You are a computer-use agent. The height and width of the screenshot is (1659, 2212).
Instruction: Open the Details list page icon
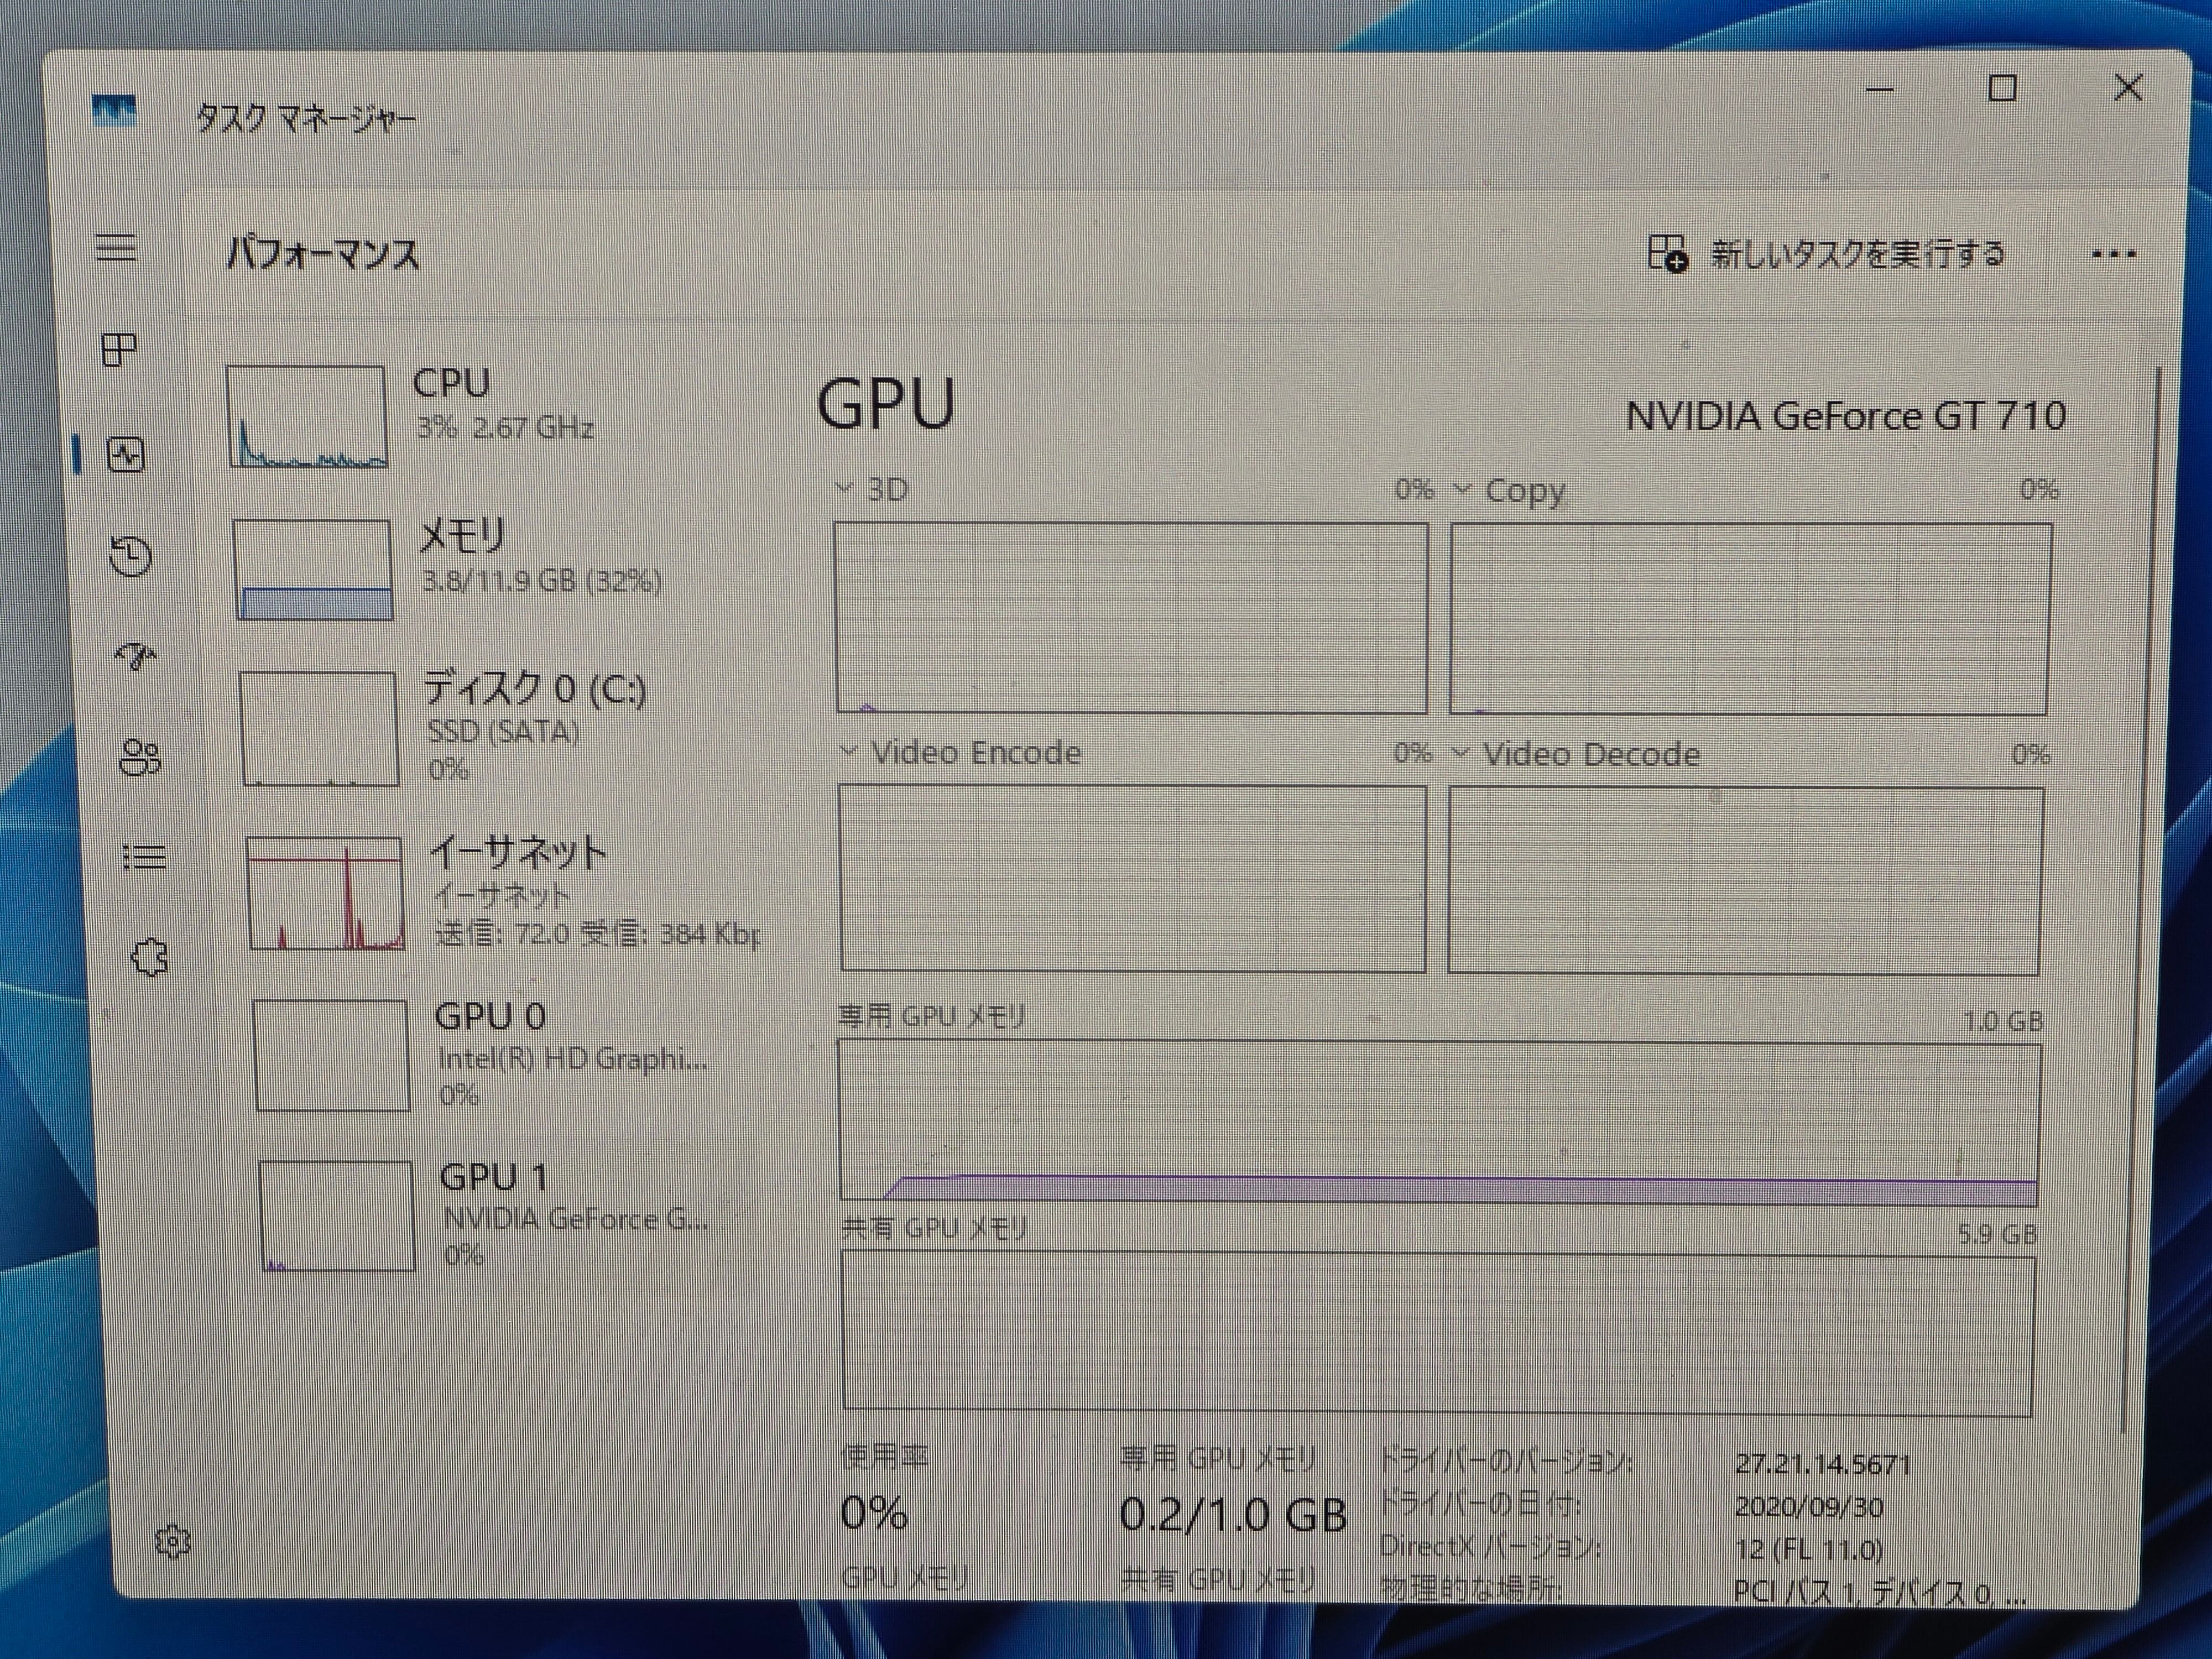click(144, 857)
